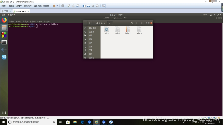Go back in the file manager
Viewport: 223px width, 125px height.
click(86, 23)
